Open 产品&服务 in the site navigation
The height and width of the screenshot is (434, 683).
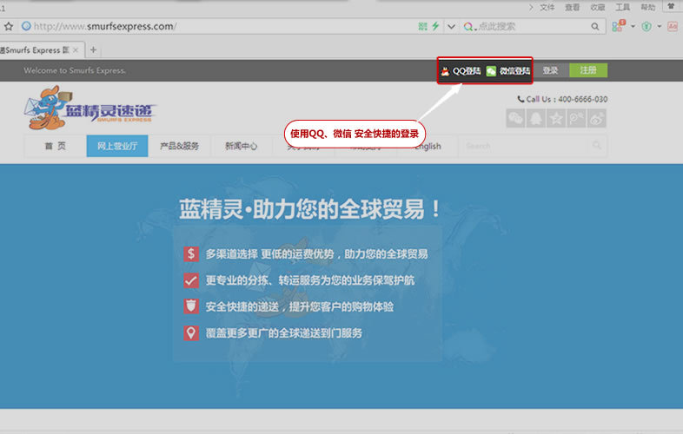pyautogui.click(x=180, y=146)
